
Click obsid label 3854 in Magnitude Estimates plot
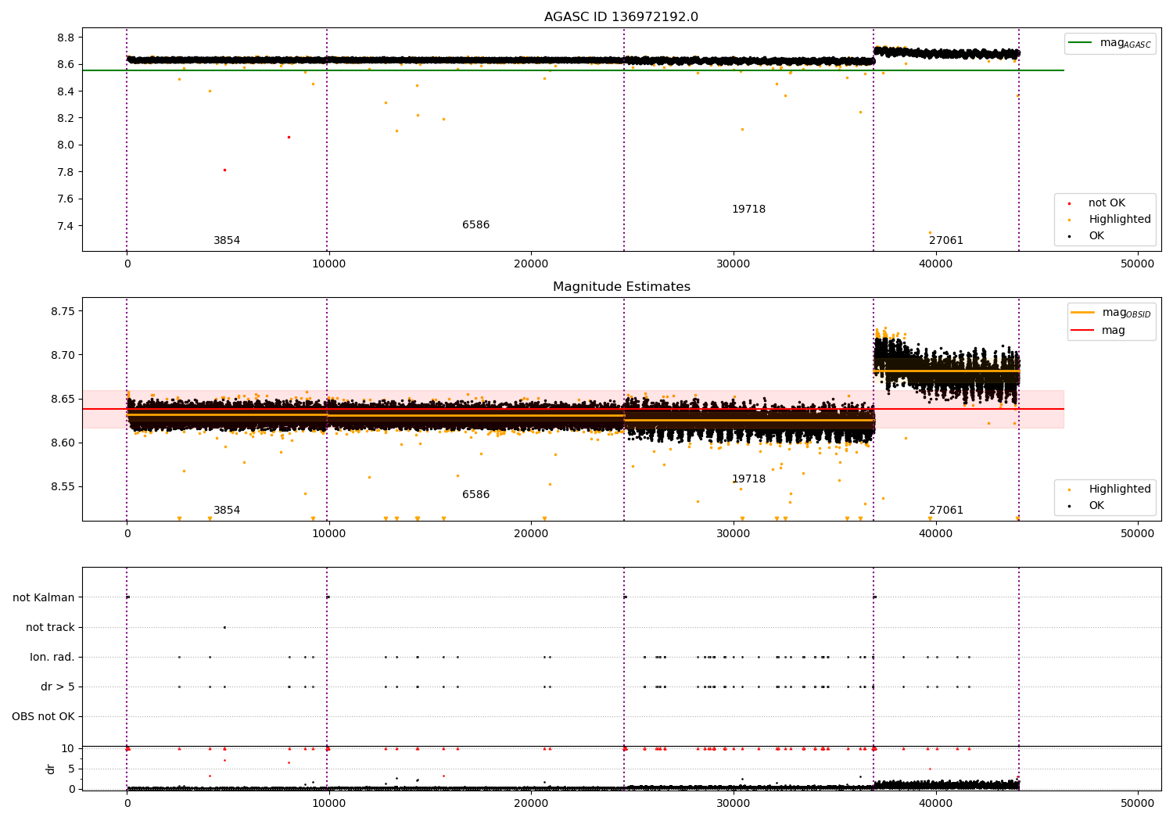click(x=227, y=511)
